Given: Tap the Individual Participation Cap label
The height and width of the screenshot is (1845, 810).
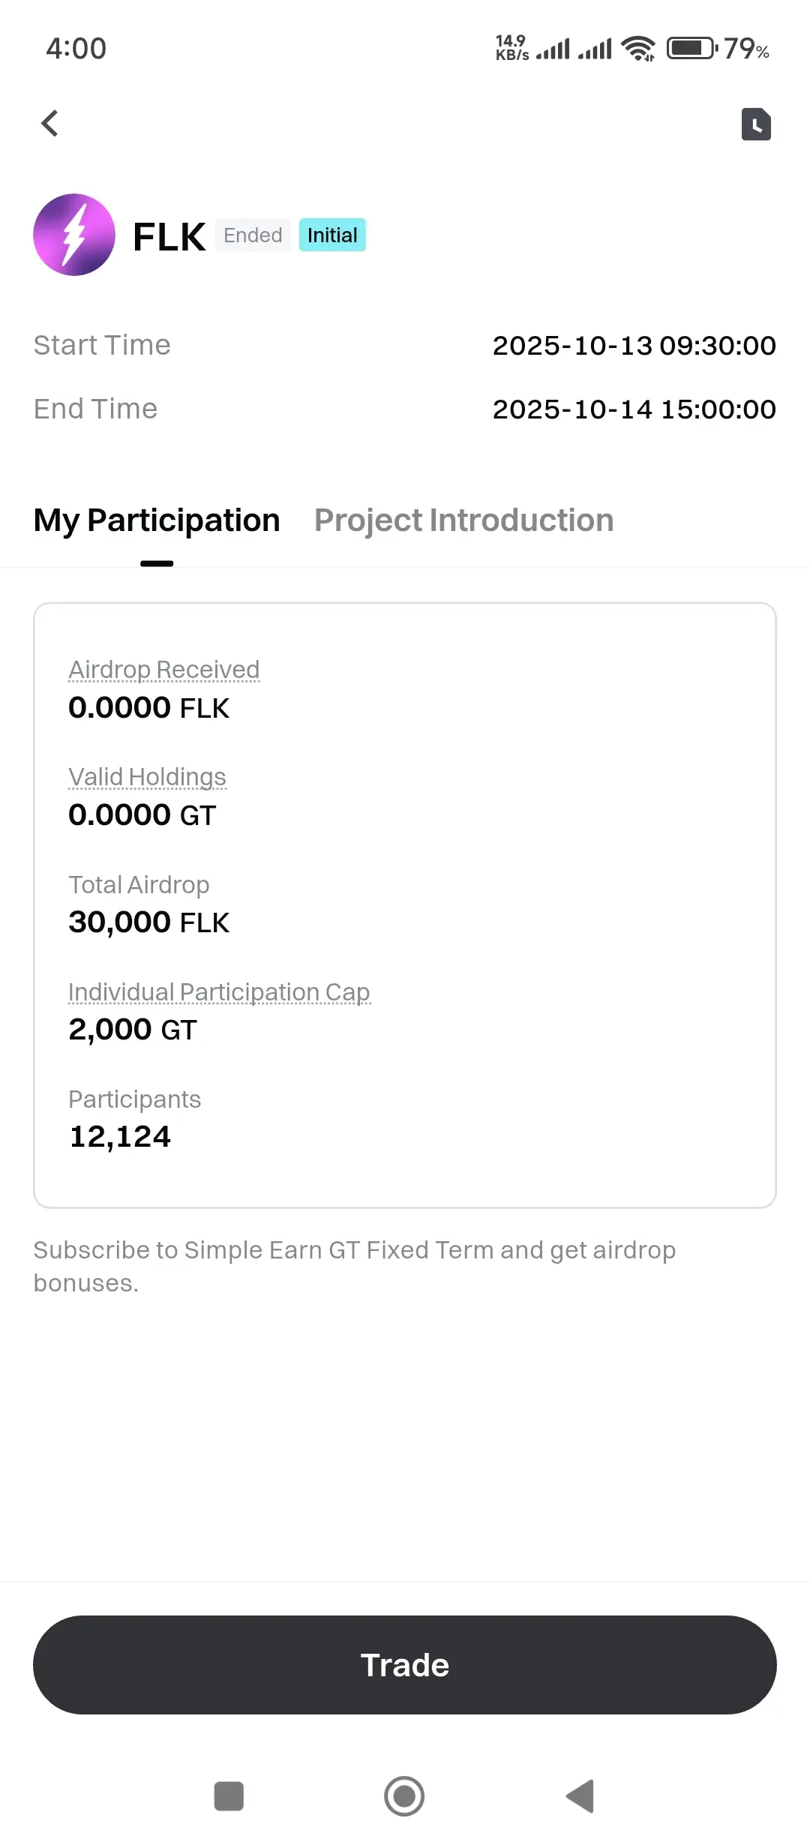Looking at the screenshot, I should tap(219, 991).
